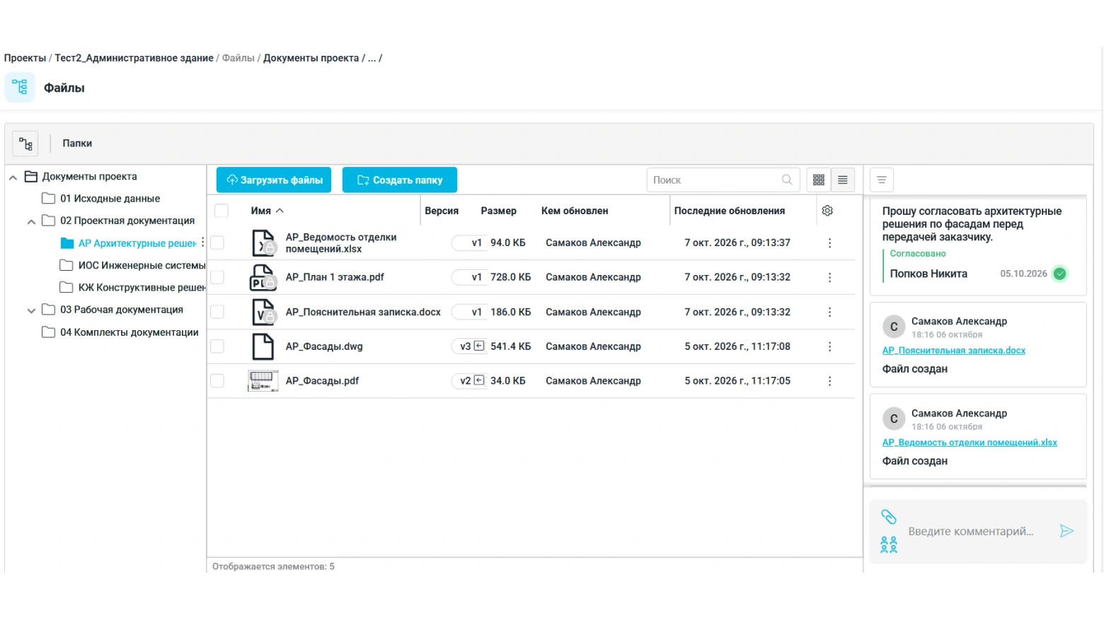
Task: Send the comment with the arrow icon
Action: coord(1066,531)
